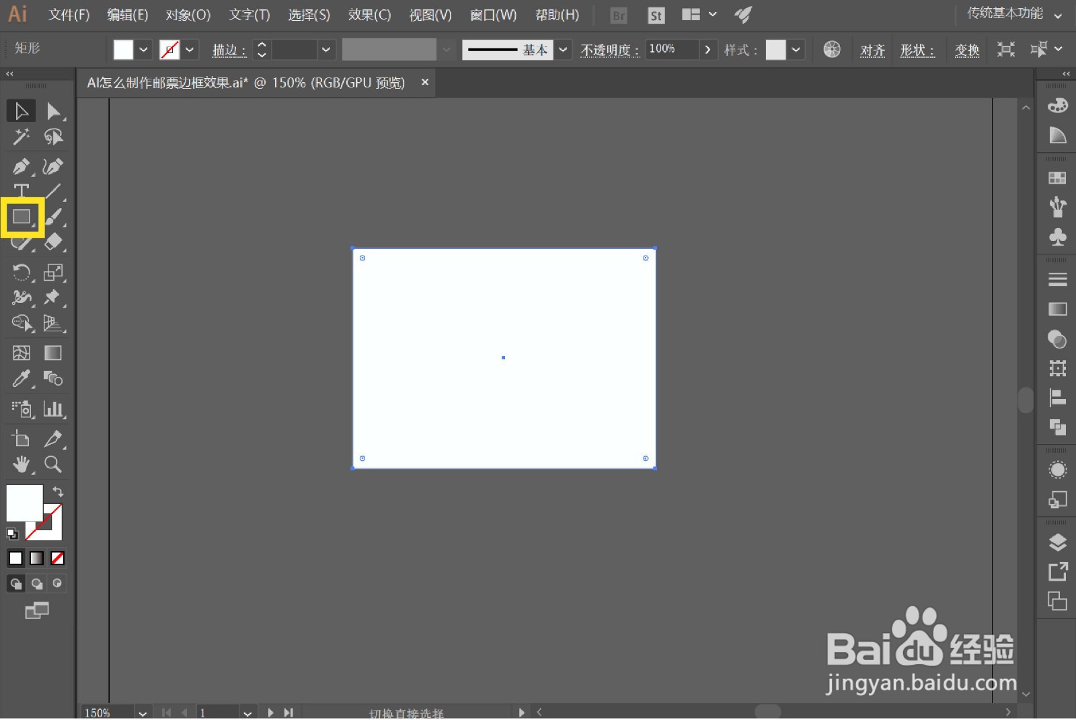Open the artboard number dropdown
Viewport: 1076px width, 720px height.
[247, 713]
